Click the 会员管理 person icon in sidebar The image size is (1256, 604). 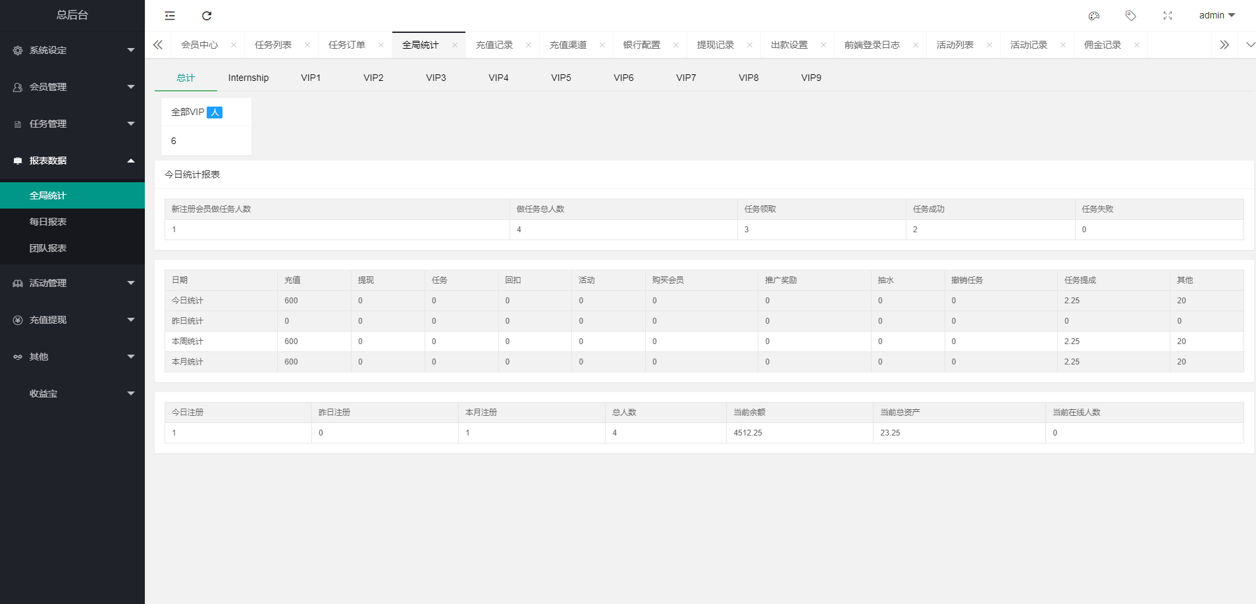tap(17, 87)
